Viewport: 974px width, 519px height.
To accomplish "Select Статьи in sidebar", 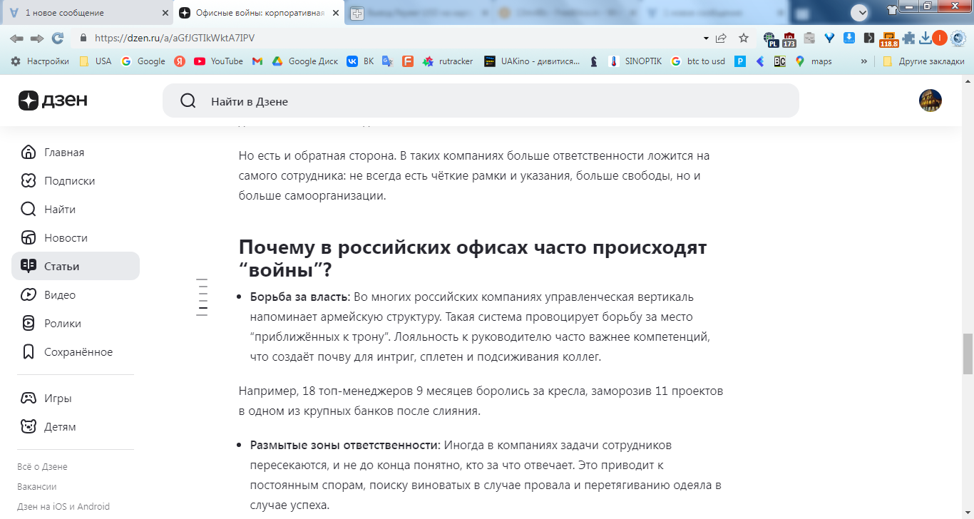I will [x=76, y=266].
